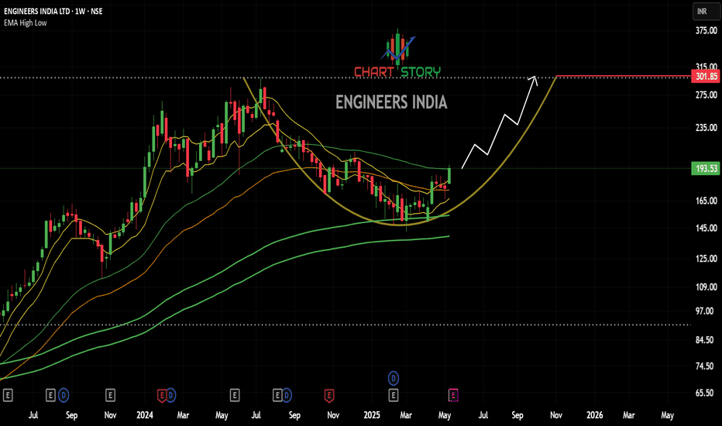Click the 145.00 price scale value
The width and height of the screenshot is (722, 426).
(x=707, y=228)
